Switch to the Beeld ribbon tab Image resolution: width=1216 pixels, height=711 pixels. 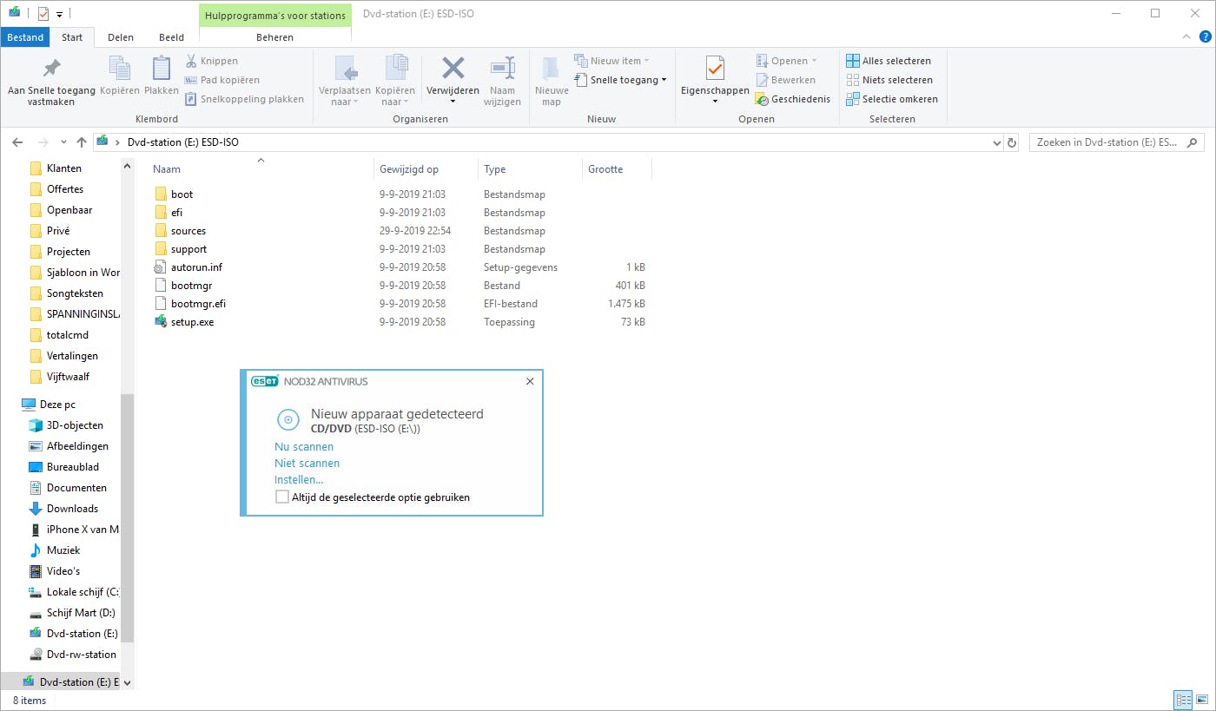(x=171, y=37)
